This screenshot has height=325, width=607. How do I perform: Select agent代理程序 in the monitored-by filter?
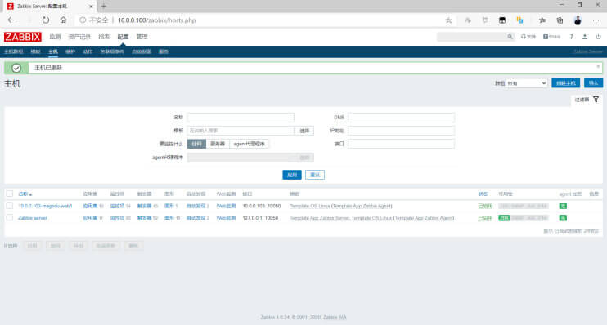[249, 144]
